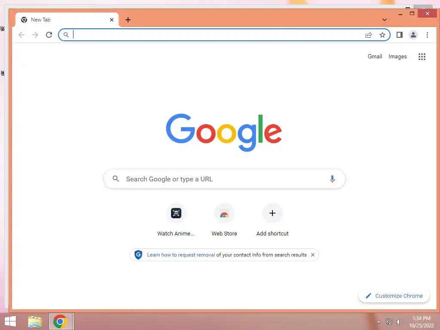This screenshot has width=440, height=330.
Task: Open the Google apps grid
Action: (x=422, y=57)
